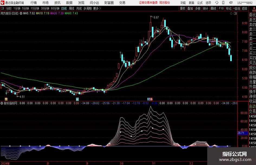Click the MA60: 7.43 value

(x=71, y=13)
